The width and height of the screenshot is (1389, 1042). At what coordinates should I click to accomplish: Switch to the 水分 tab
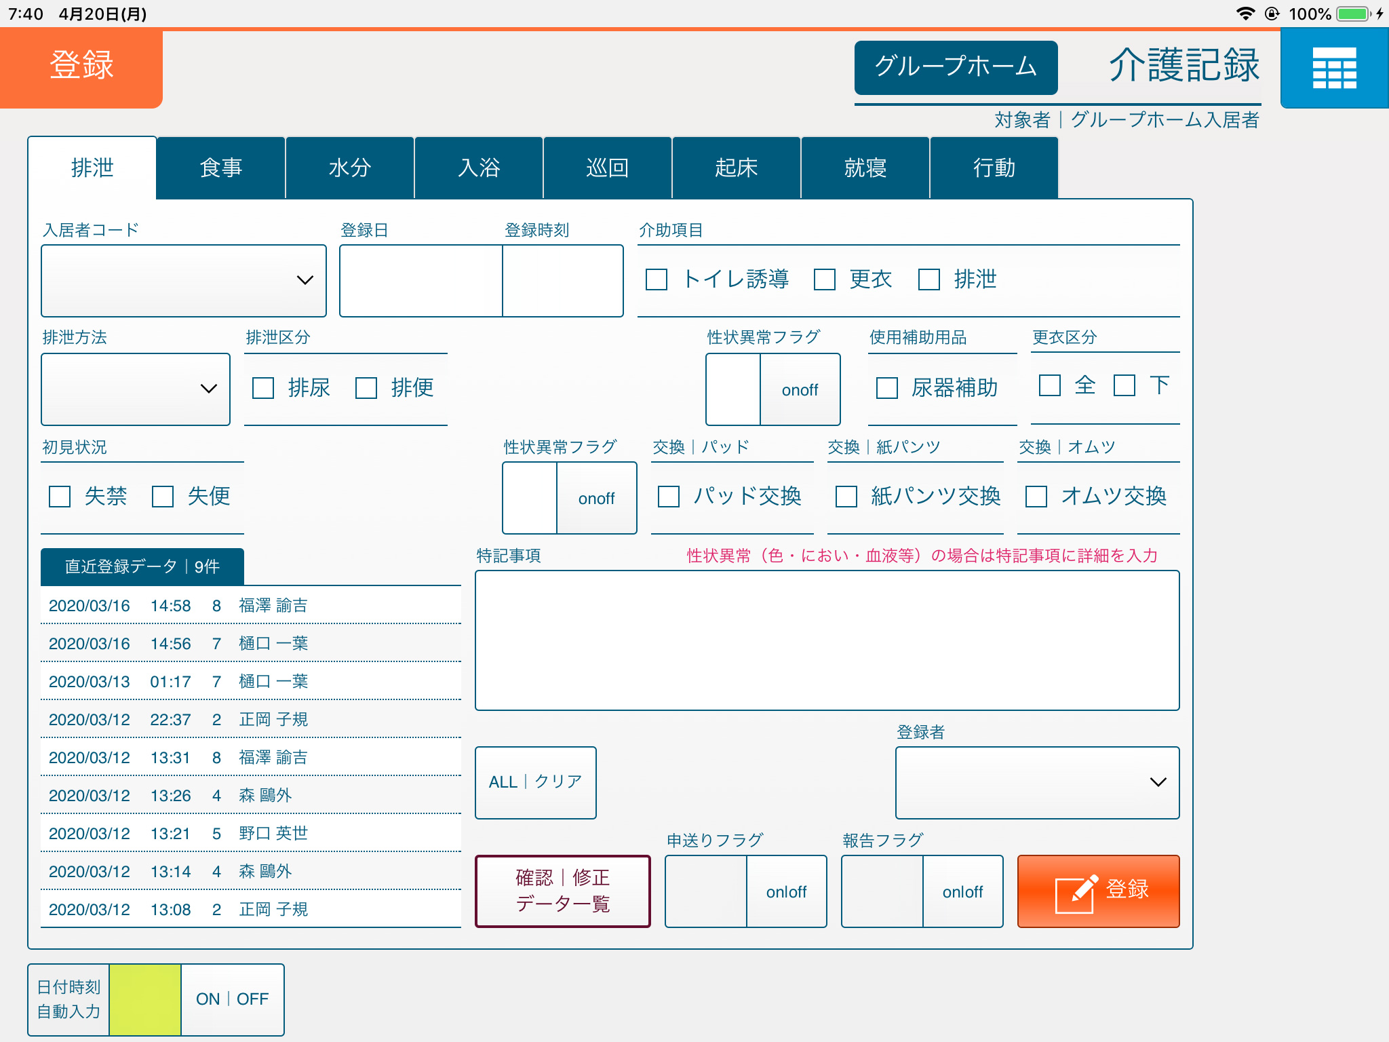(350, 168)
